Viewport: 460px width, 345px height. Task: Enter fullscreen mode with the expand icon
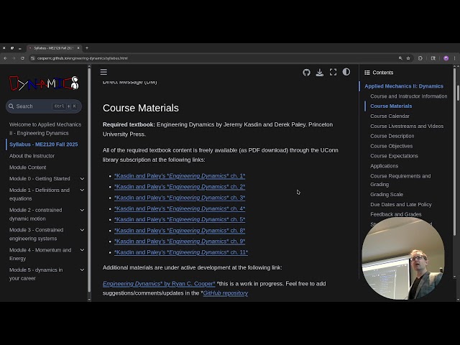pos(333,72)
